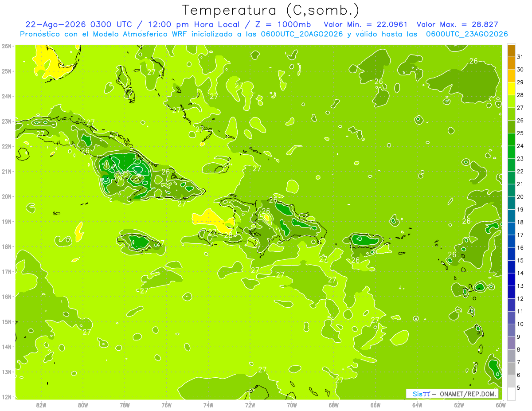Click the '72W' longitude axis label
This screenshot has width=532, height=411.
(250, 405)
